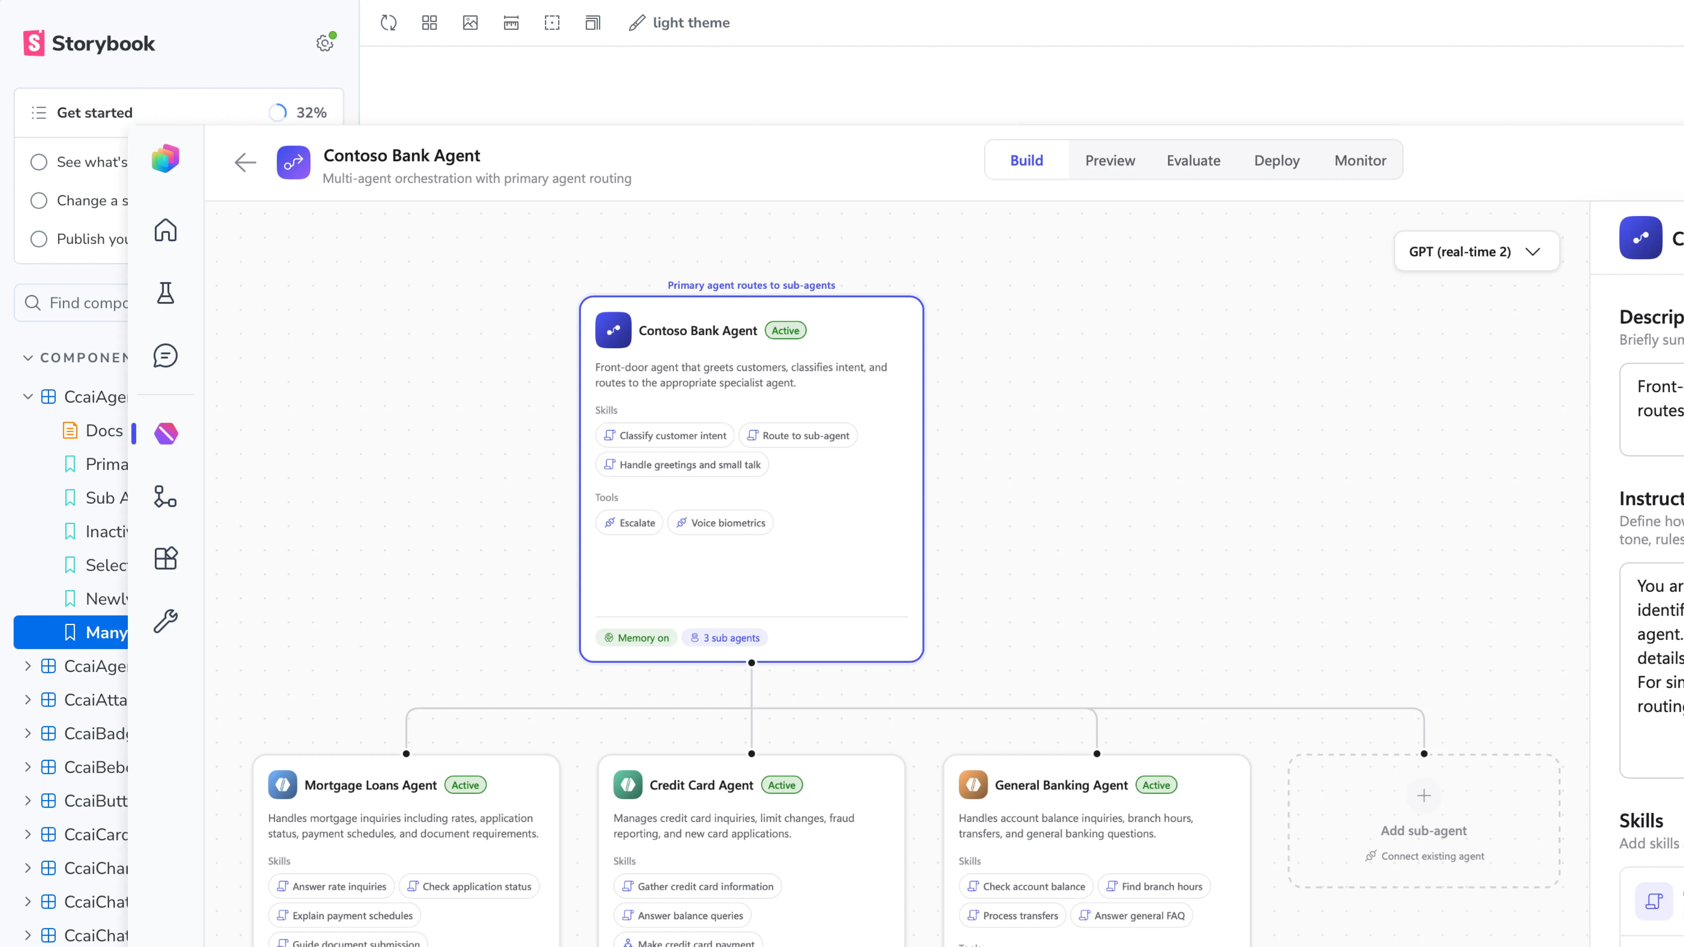1684x947 pixels.
Task: Click the 32% progress indicator
Action: pyautogui.click(x=297, y=112)
